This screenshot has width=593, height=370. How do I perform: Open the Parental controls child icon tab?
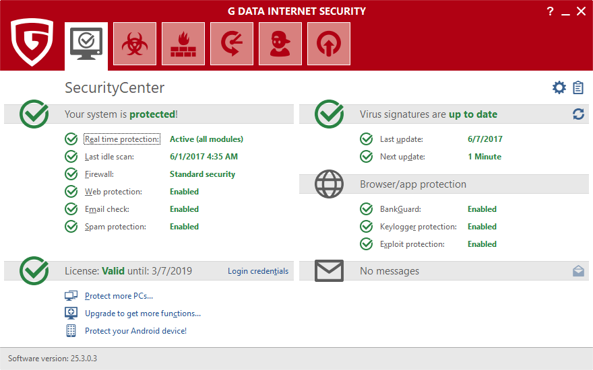(280, 44)
